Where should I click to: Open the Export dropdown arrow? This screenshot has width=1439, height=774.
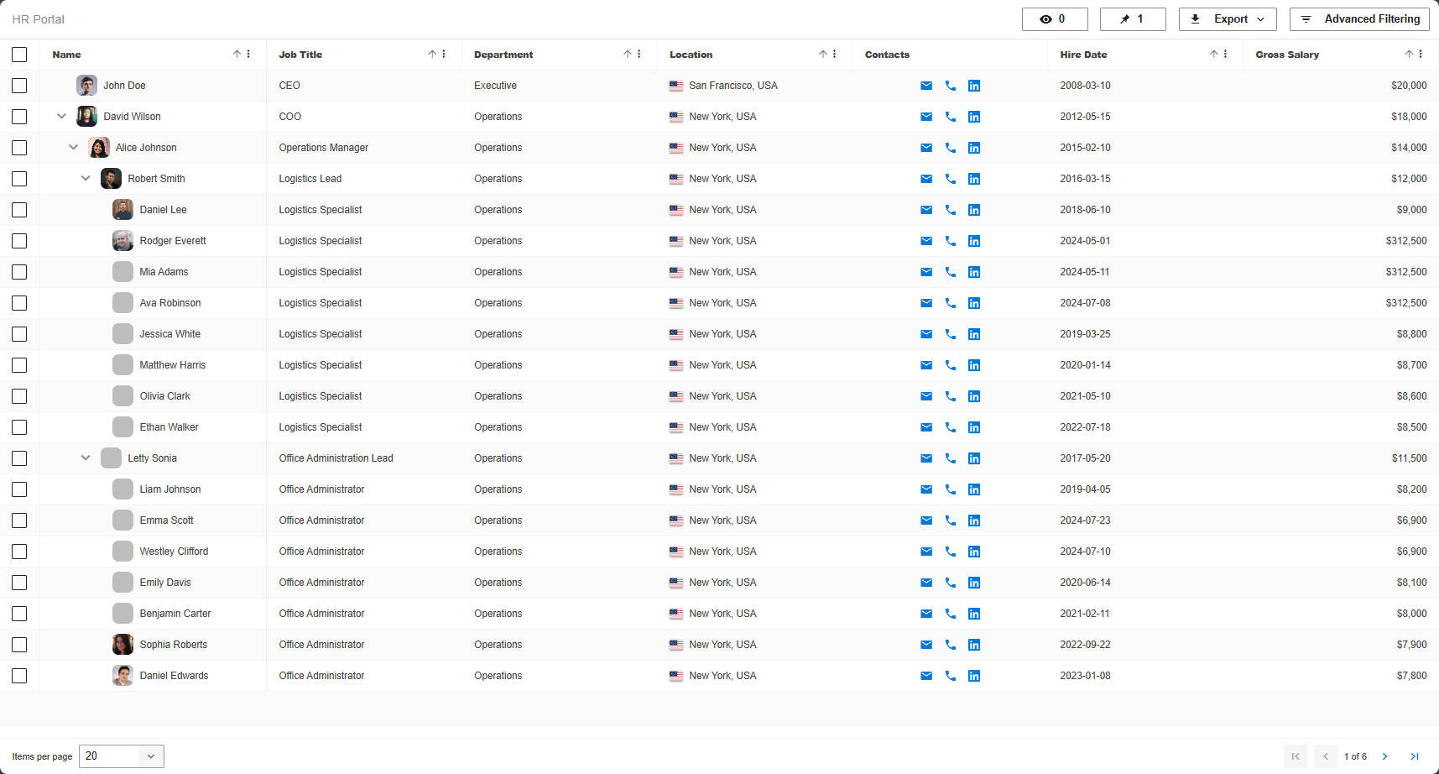pos(1259,18)
